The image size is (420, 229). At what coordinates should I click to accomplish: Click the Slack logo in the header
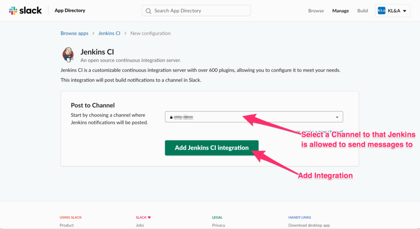pyautogui.click(x=25, y=11)
